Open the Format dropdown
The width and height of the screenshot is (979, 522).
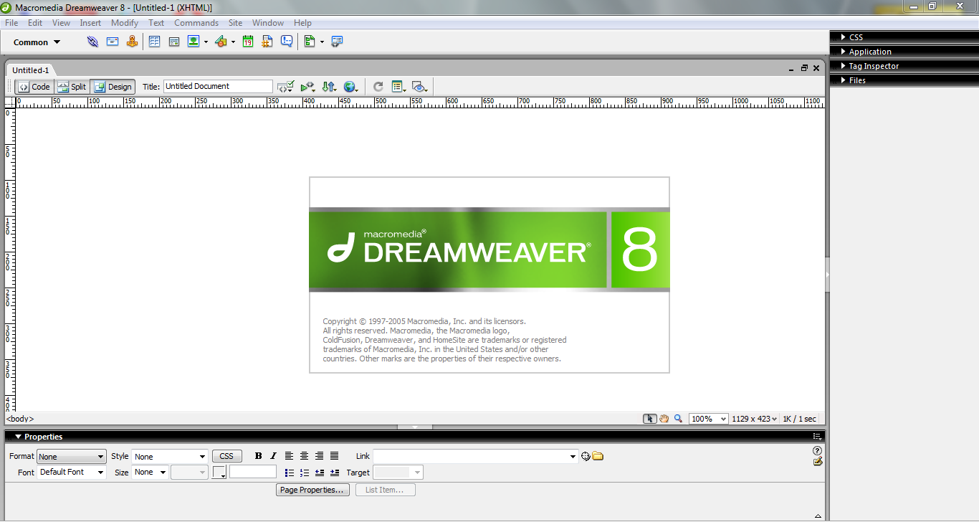pos(71,457)
